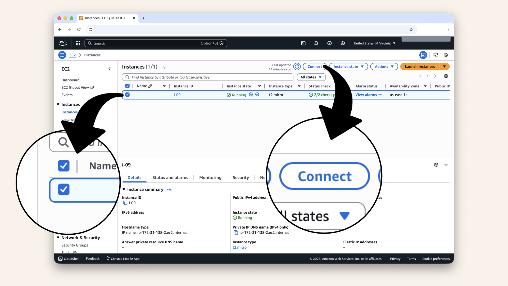
Task: Click the notifications bell icon
Action: click(x=316, y=43)
